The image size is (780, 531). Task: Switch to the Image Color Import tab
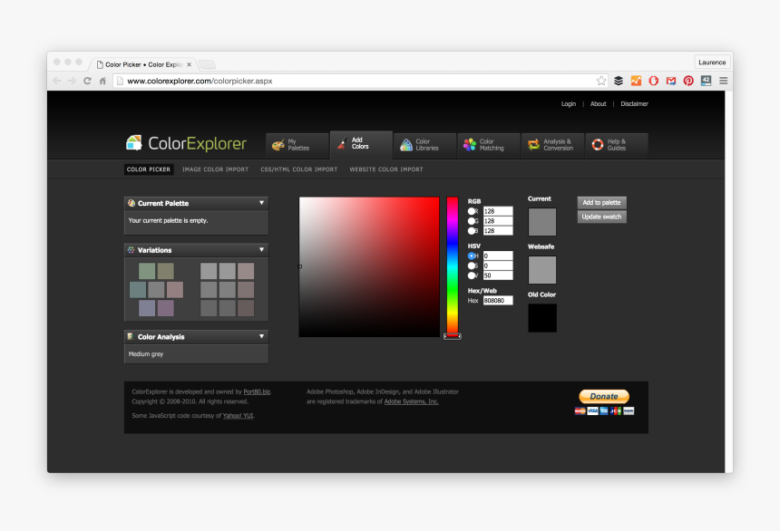coord(216,169)
